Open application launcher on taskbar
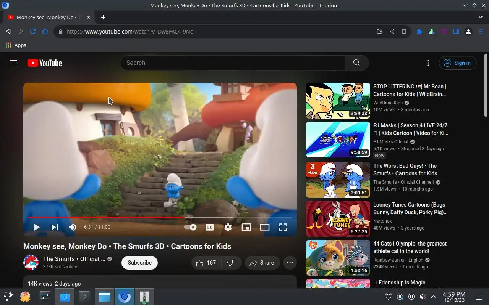 tap(8, 297)
